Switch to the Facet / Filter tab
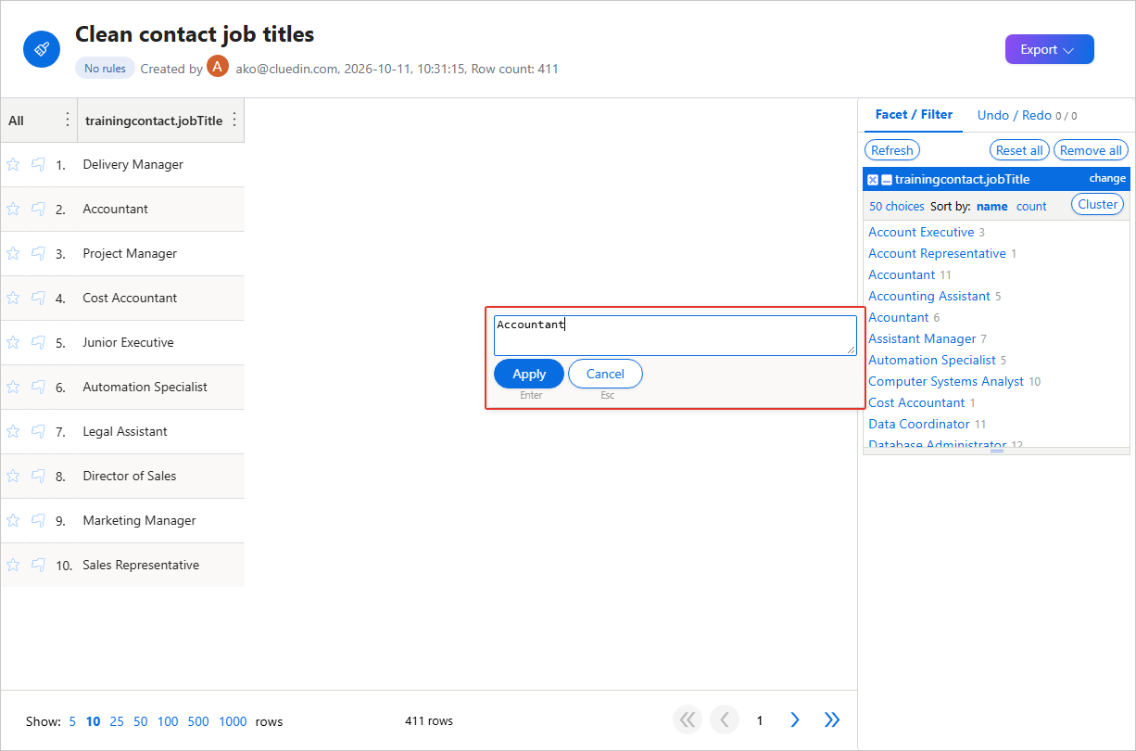This screenshot has height=751, width=1136. point(914,115)
